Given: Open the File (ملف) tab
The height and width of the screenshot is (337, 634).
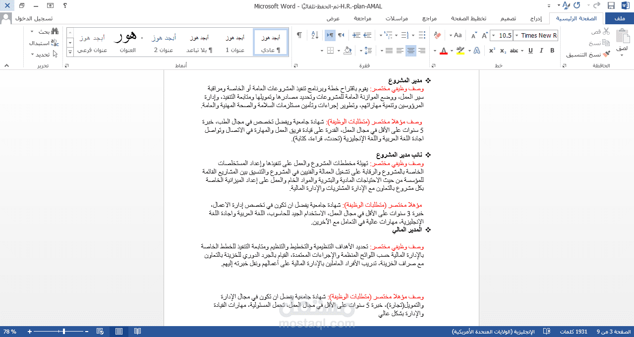Looking at the screenshot, I should point(619,18).
